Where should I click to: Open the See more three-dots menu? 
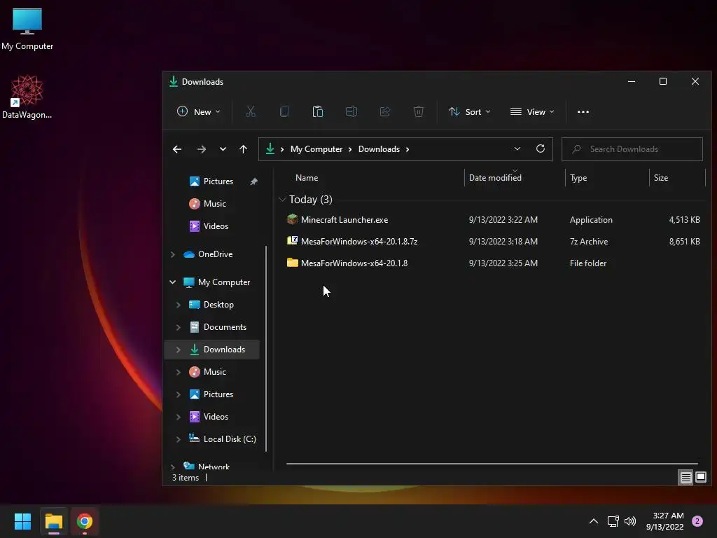tap(583, 111)
